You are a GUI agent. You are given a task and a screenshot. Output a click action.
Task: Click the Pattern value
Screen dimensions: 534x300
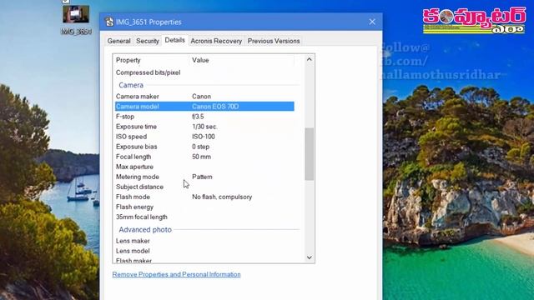202,177
